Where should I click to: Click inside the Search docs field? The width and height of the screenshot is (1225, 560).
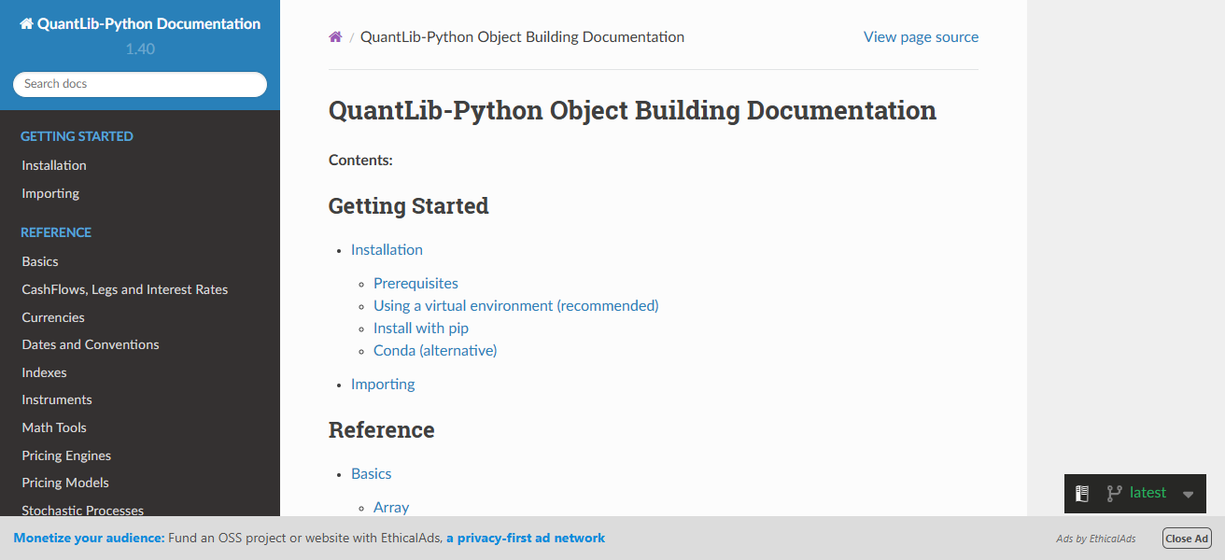point(139,84)
